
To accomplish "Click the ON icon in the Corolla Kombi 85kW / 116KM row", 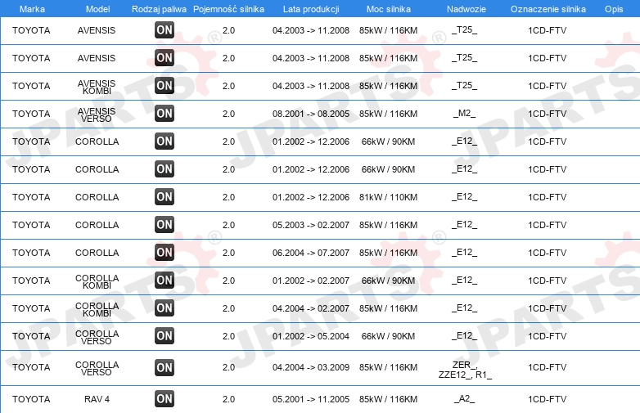I will tap(165, 308).
